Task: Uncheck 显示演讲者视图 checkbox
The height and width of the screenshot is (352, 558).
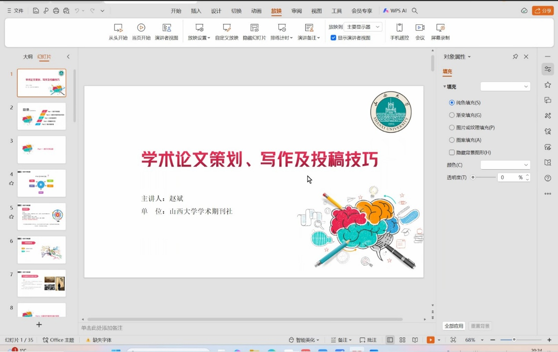Action: pyautogui.click(x=333, y=38)
